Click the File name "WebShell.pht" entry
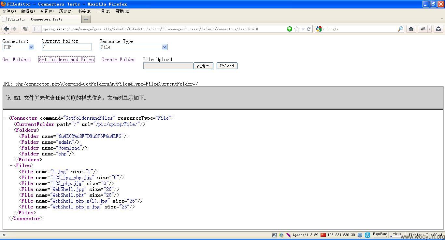 pos(69,195)
